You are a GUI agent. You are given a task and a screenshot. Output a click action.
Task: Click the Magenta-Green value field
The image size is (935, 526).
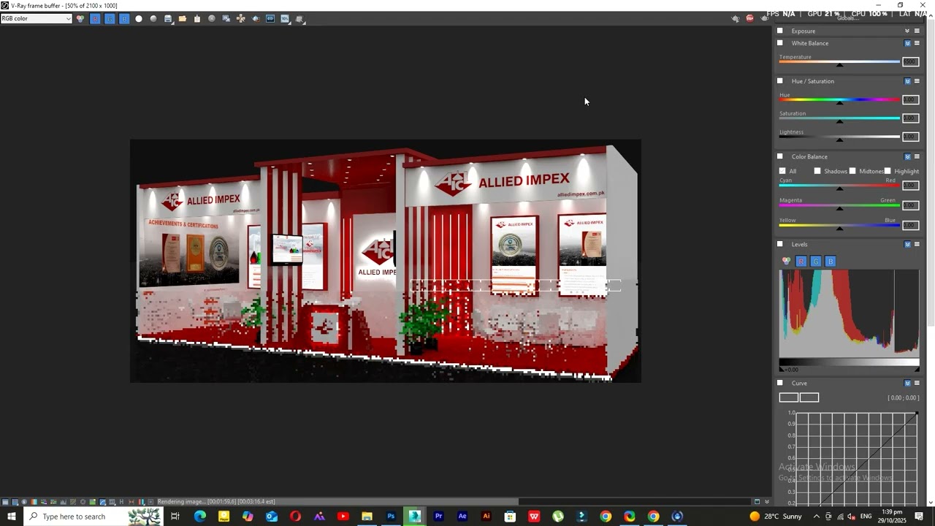910,205
